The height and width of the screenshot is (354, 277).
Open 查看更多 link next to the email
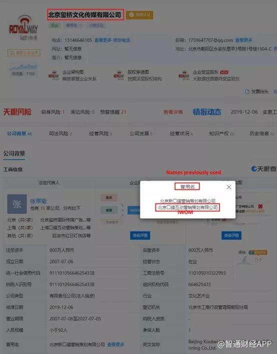coord(243,40)
